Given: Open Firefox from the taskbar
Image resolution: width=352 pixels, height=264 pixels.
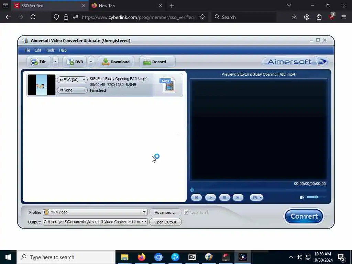Looking at the screenshot, I should point(141,257).
